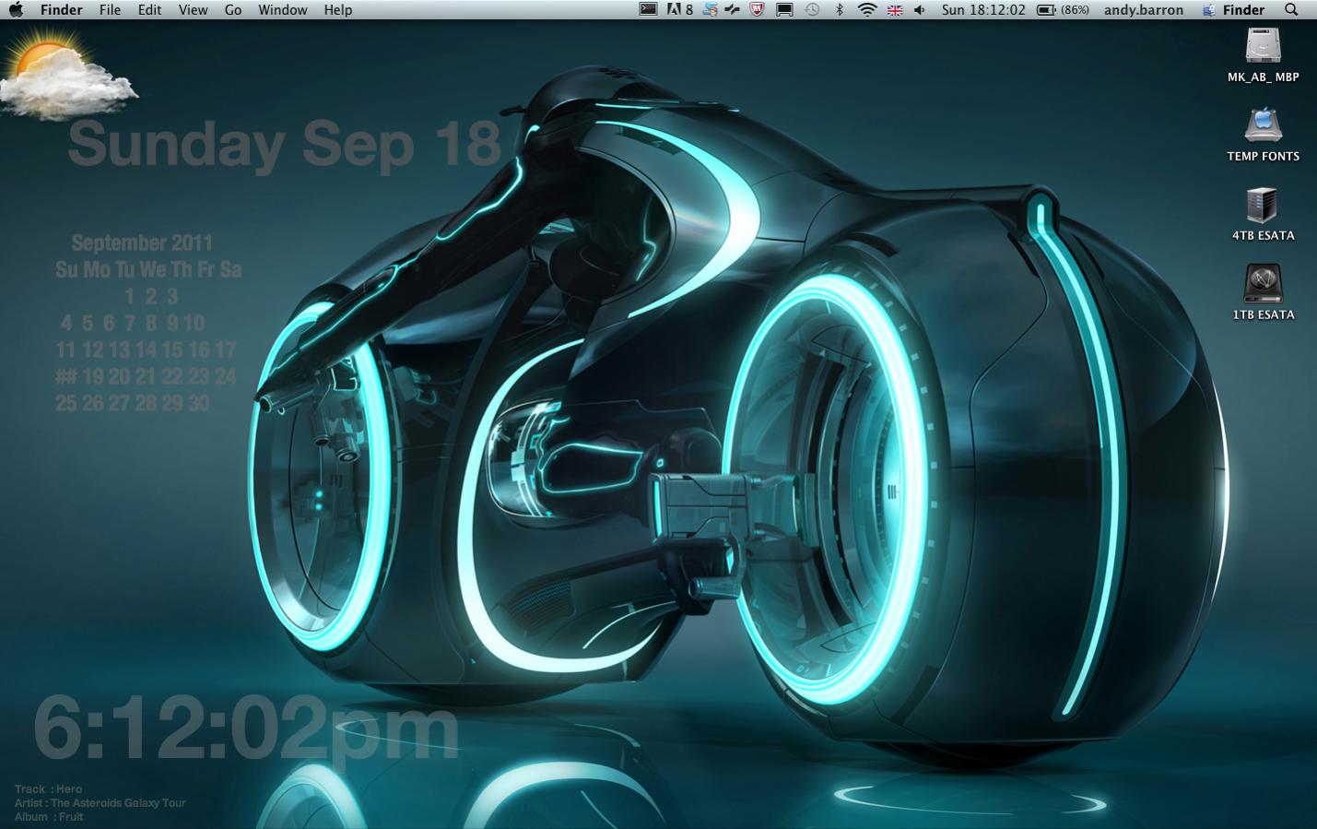Click the 4TB ESATA label text
This screenshot has width=1317, height=829.
point(1263,236)
